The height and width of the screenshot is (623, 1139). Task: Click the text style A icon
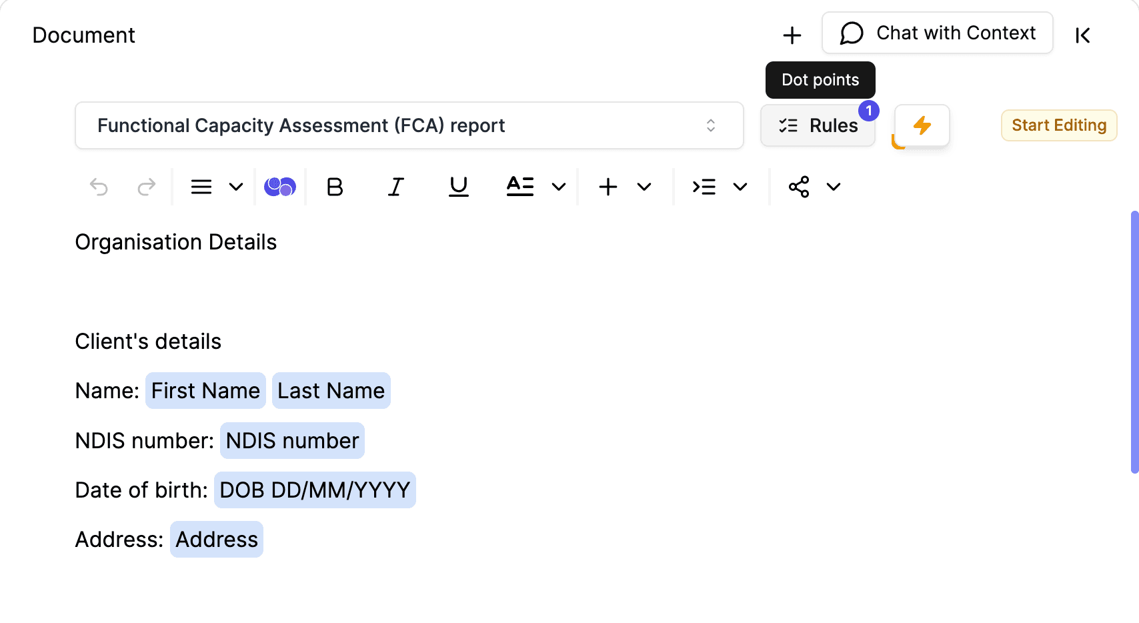tap(520, 187)
